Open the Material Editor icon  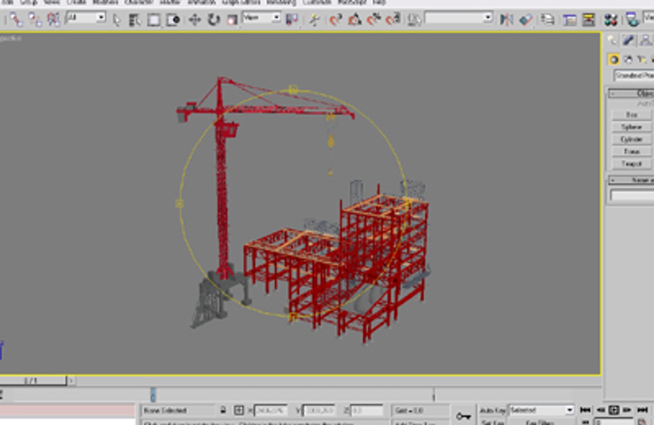coord(611,20)
